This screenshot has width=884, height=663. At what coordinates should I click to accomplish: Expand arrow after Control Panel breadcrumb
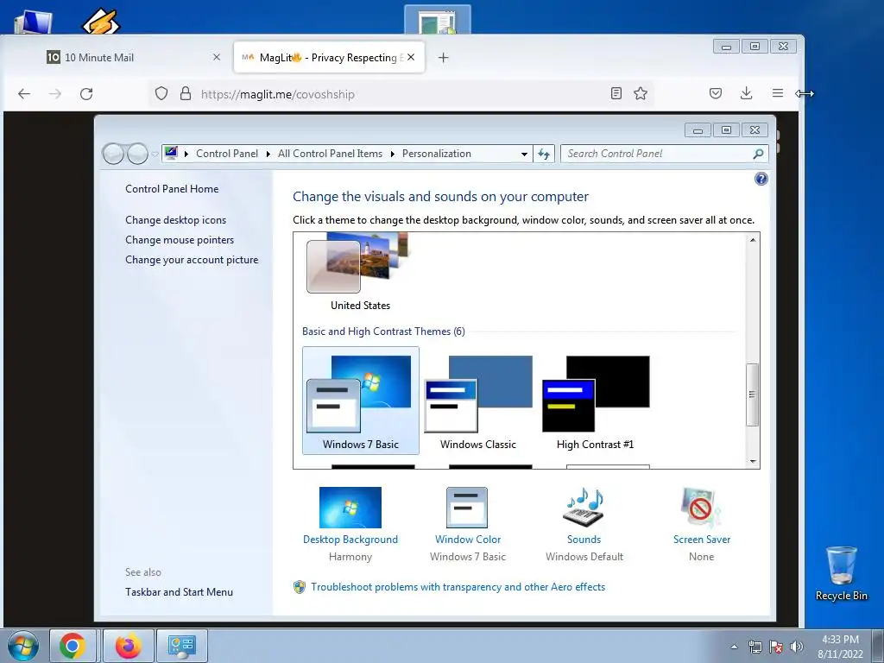[x=268, y=154]
